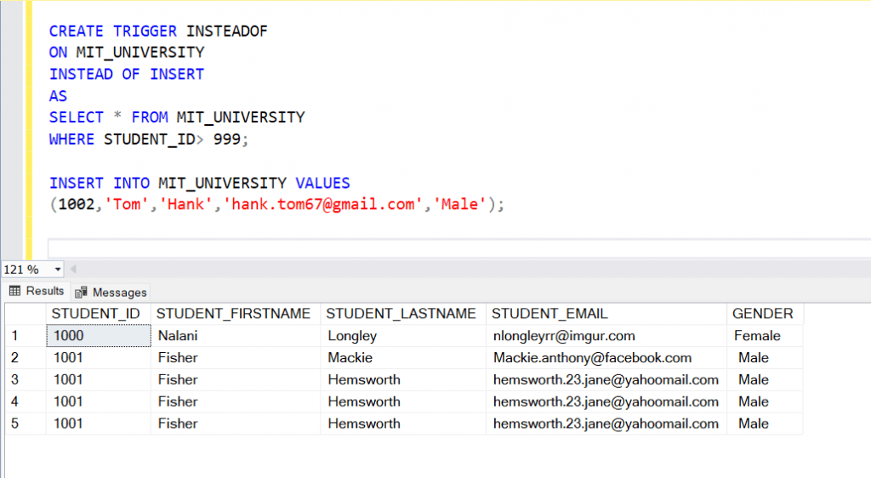Click the INSTEAD OF INSERT line
Viewport: 871px width, 478px height.
127,74
